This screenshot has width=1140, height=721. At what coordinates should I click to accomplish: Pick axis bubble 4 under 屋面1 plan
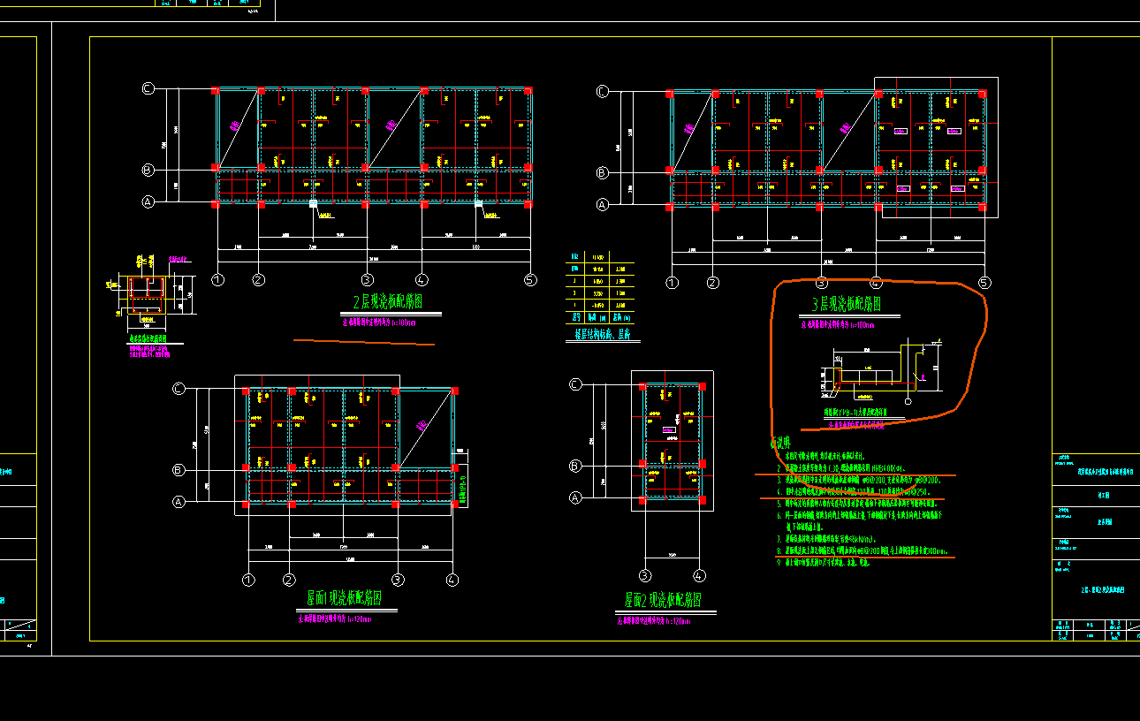coord(452,581)
